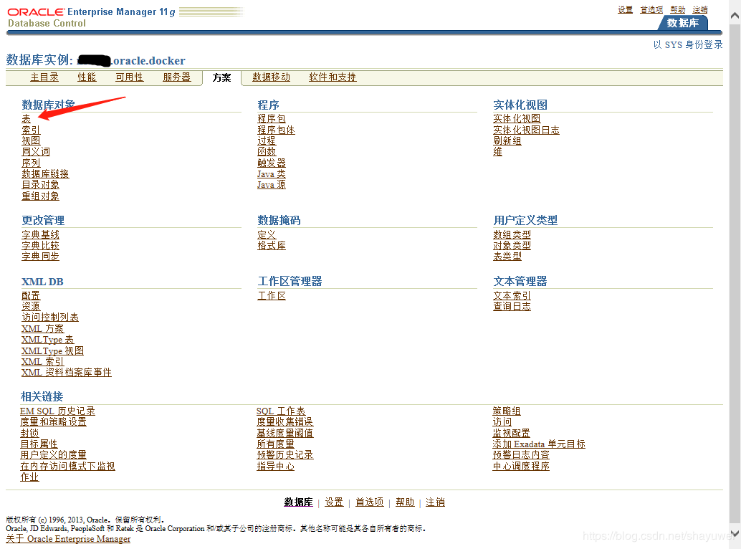Click the SQL 工作表 link
Image resolution: width=741 pixels, height=549 pixels.
[x=281, y=411]
